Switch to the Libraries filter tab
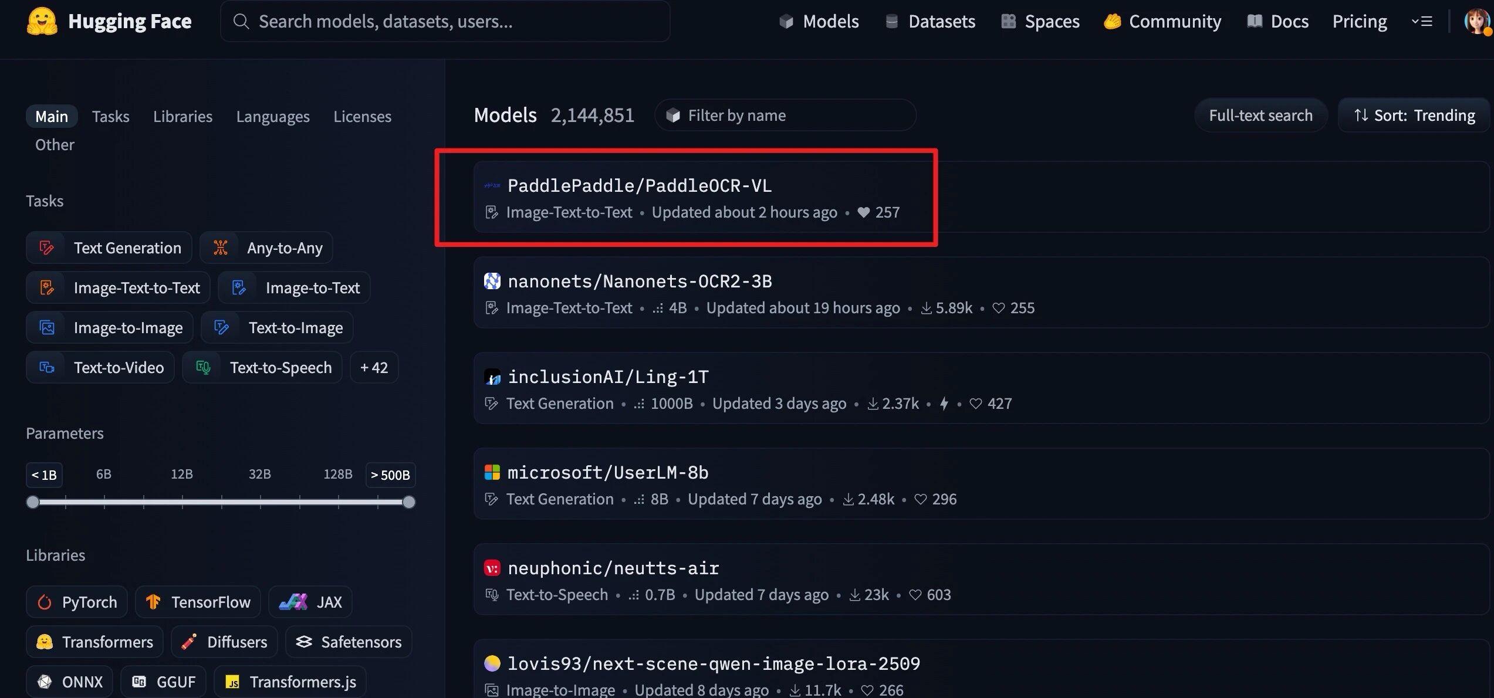1494x698 pixels. (x=182, y=116)
